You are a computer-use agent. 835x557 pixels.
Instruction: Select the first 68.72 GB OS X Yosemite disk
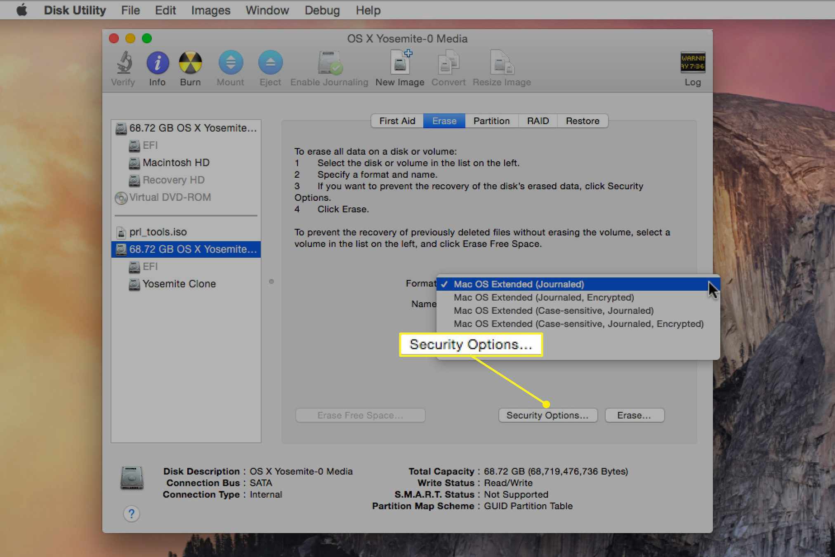(186, 128)
